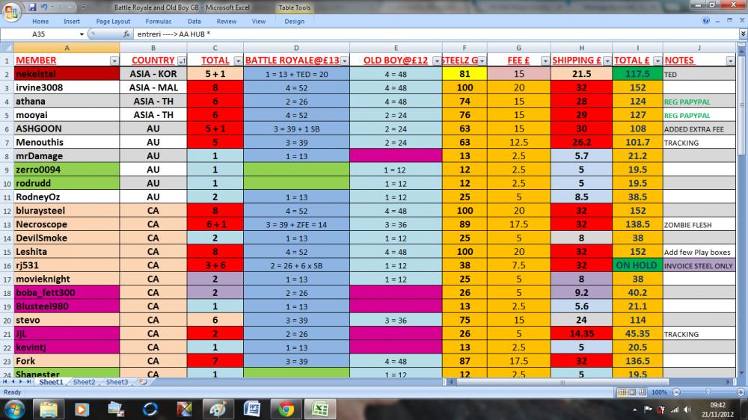Image resolution: width=748 pixels, height=420 pixels.
Task: Open Windows Explorer from taskbar
Action: click(48, 409)
